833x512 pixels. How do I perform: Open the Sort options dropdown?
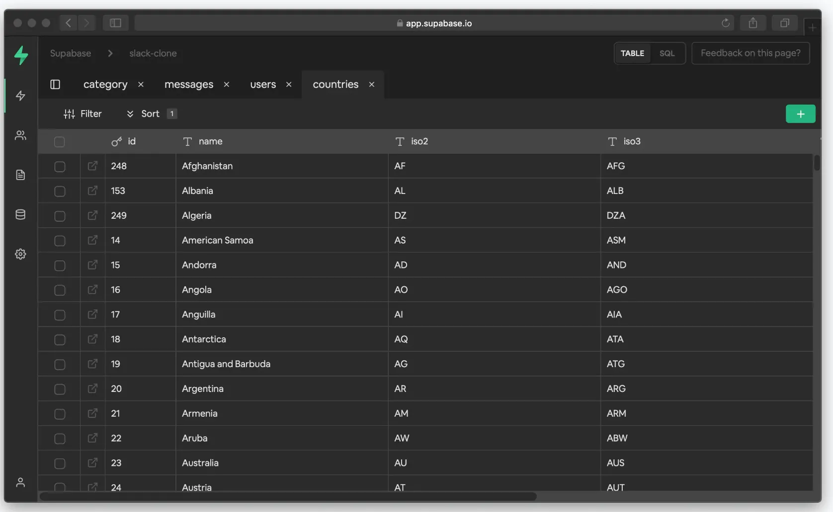(144, 114)
